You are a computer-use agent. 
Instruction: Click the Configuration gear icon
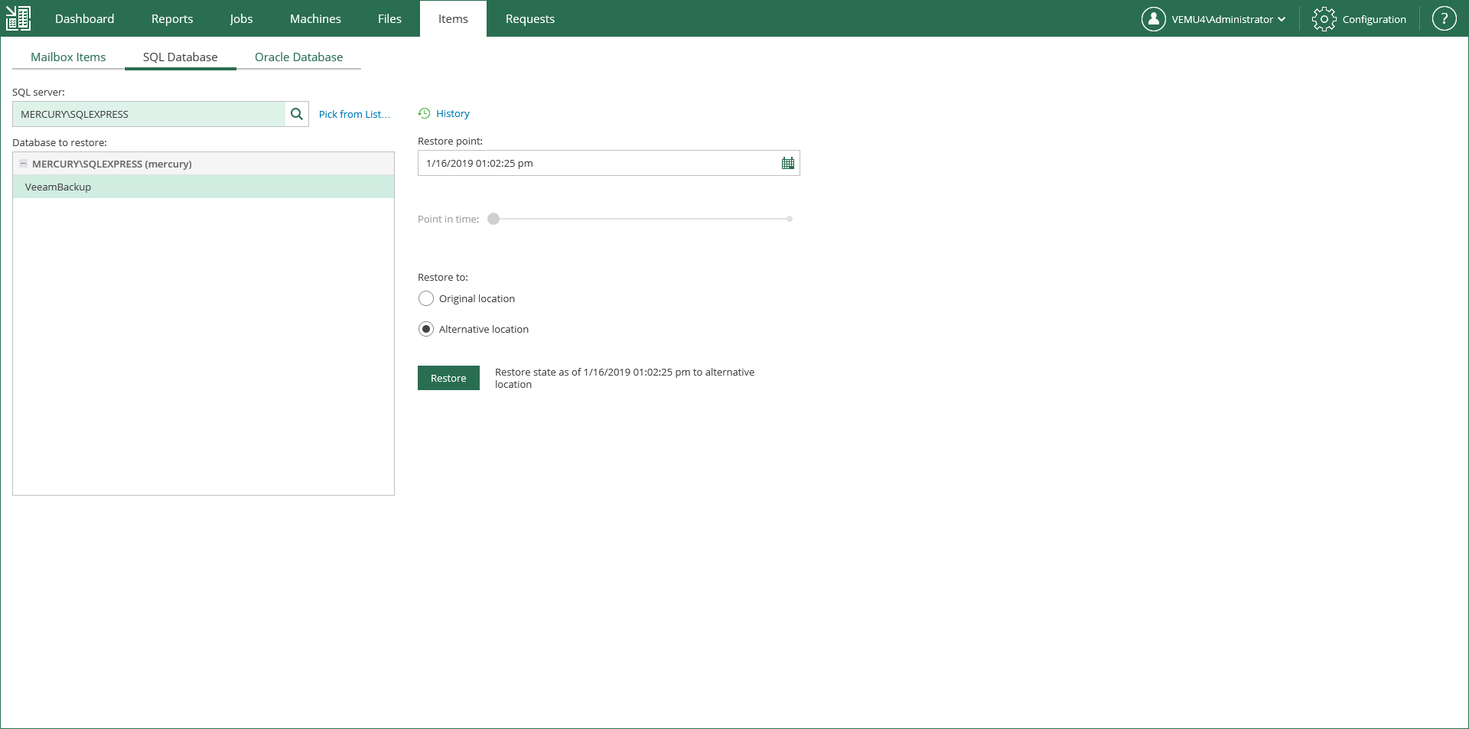pyautogui.click(x=1324, y=19)
